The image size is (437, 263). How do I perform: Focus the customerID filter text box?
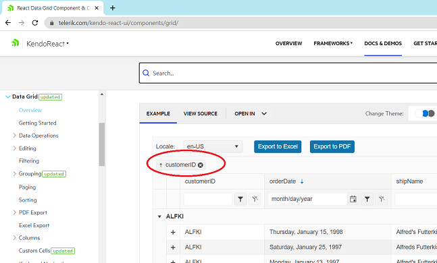pos(208,199)
